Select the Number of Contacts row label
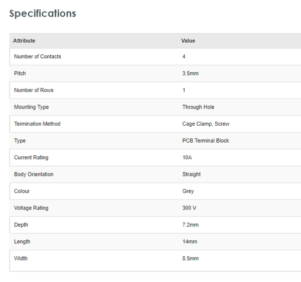This screenshot has width=301, height=282. [38, 57]
